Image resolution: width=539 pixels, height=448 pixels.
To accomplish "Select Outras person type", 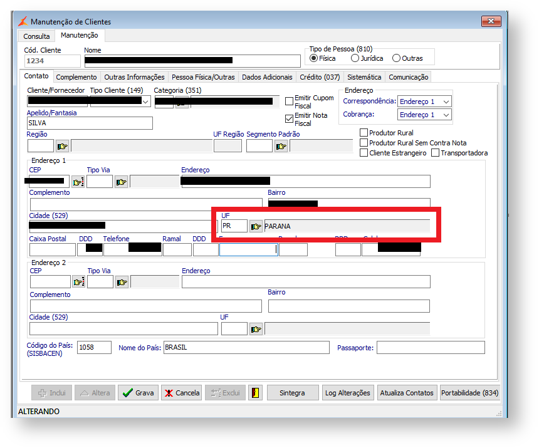I will 396,58.
